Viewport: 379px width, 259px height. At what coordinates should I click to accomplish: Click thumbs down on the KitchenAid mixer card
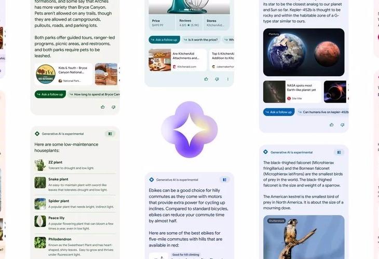pyautogui.click(x=217, y=79)
